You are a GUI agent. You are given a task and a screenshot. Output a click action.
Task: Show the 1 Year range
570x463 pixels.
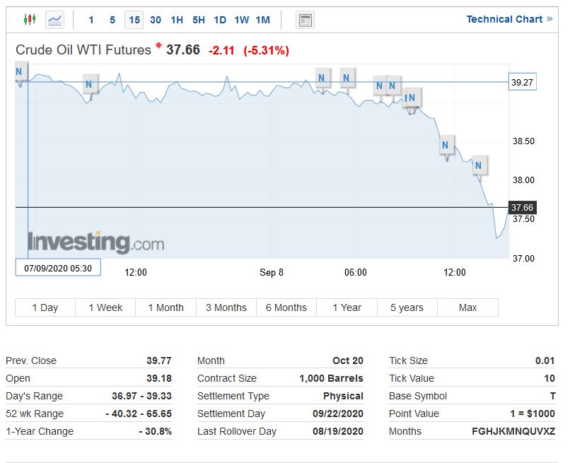coord(347,307)
